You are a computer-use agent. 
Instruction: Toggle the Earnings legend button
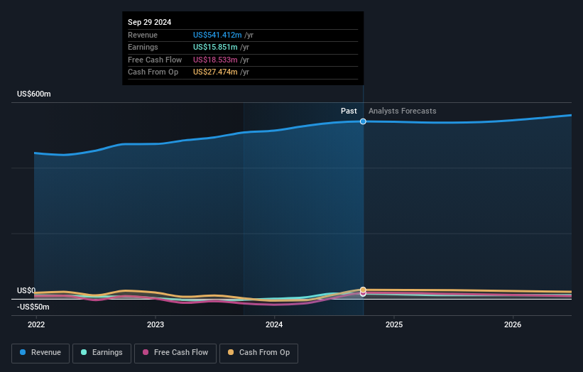coord(102,353)
